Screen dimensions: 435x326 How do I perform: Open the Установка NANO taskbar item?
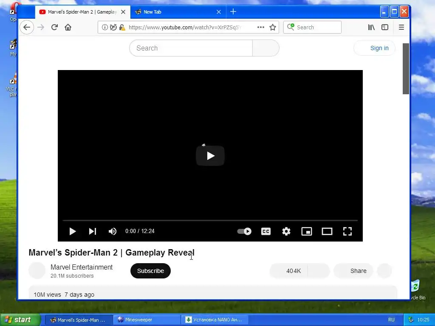(x=215, y=320)
